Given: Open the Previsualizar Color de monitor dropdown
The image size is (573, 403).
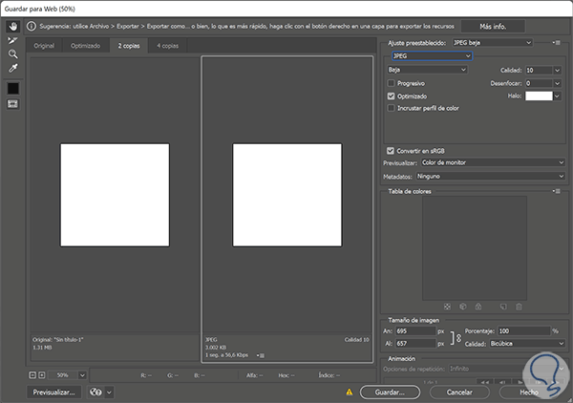Looking at the screenshot, I should point(493,162).
